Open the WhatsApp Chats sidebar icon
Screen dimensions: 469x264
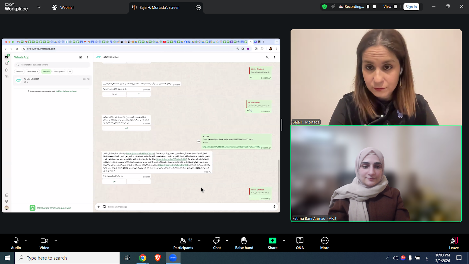(x=7, y=57)
